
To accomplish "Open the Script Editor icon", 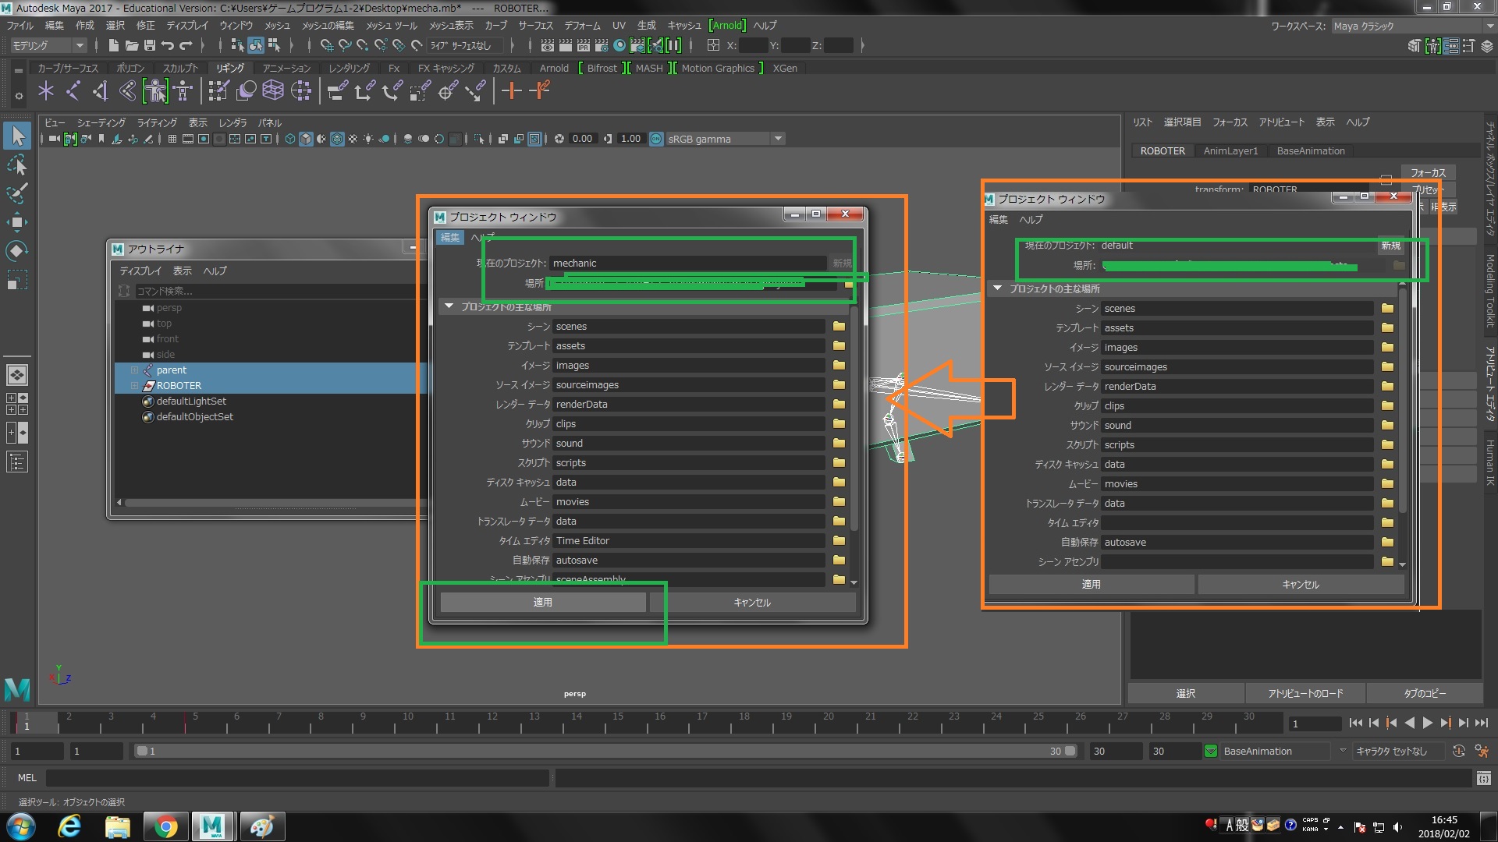I will [1483, 777].
